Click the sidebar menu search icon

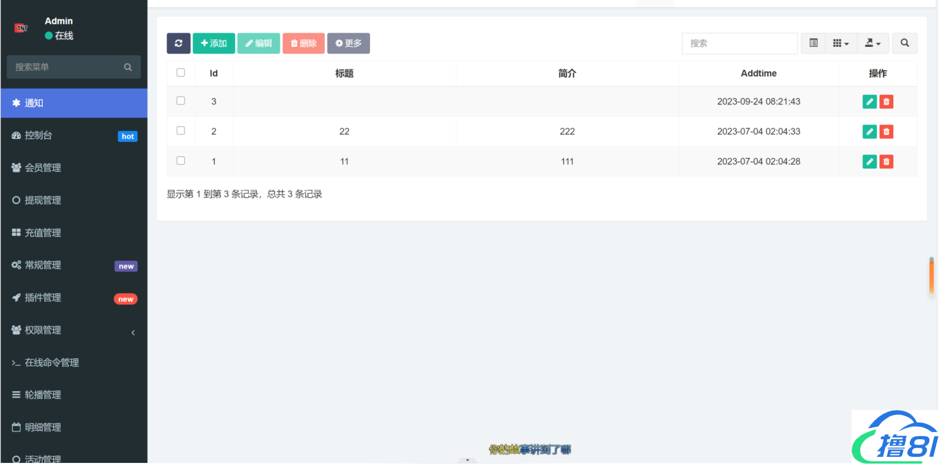pos(128,67)
